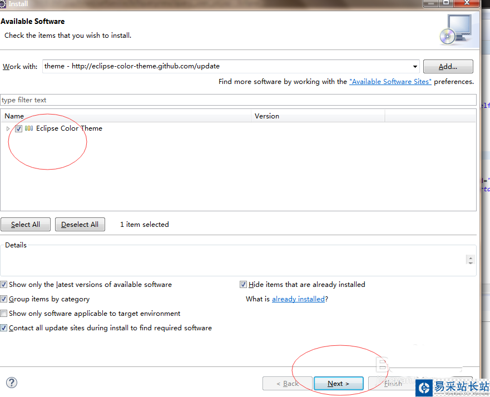The image size is (490, 397).
Task: Enable Show only software applicable to target environment
Action: (3, 313)
